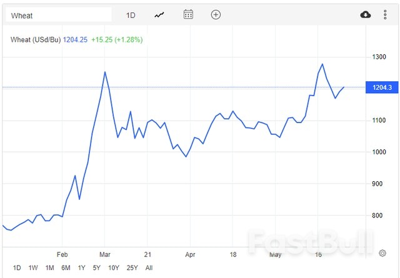Choose the 5Y time range
The image size is (400, 278).
[x=97, y=268]
